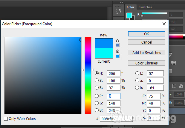Click the G field showing 140

(x=114, y=103)
